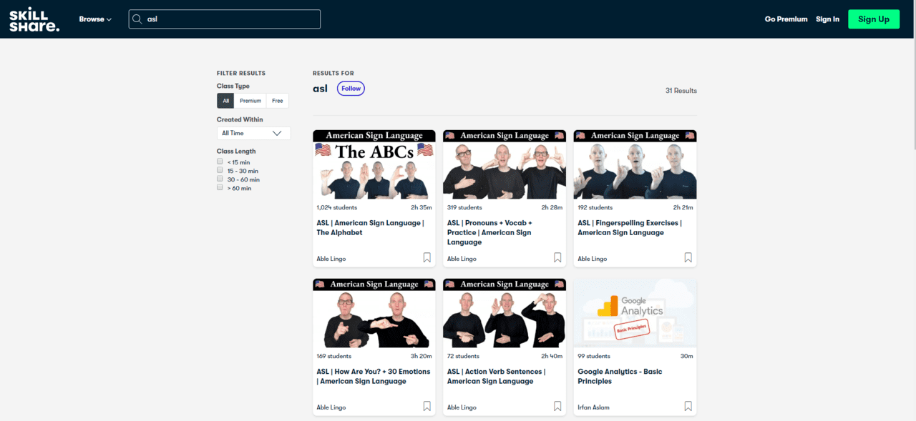Click into the search field containing asl
The height and width of the screenshot is (421, 916).
[x=225, y=19]
